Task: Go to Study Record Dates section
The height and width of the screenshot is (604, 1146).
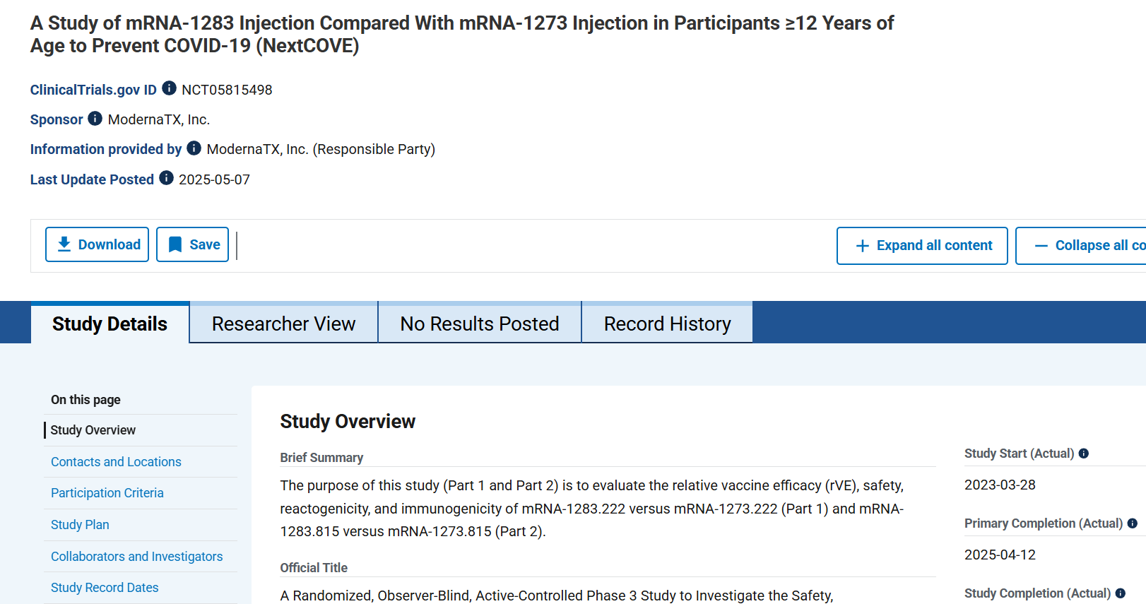Action: 105,588
